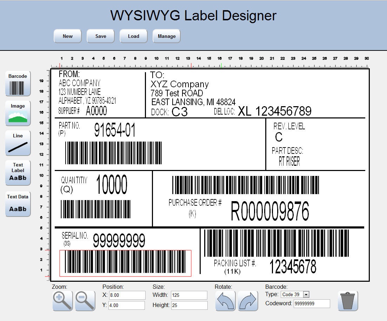This screenshot has height=321, width=387.
Task: Select the 'TO:' label text
Action: click(158, 75)
